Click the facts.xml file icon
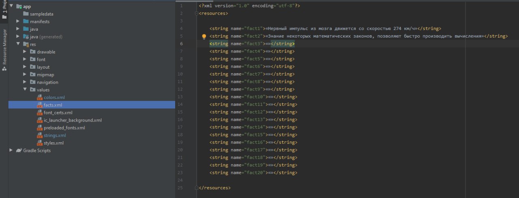 coord(40,105)
